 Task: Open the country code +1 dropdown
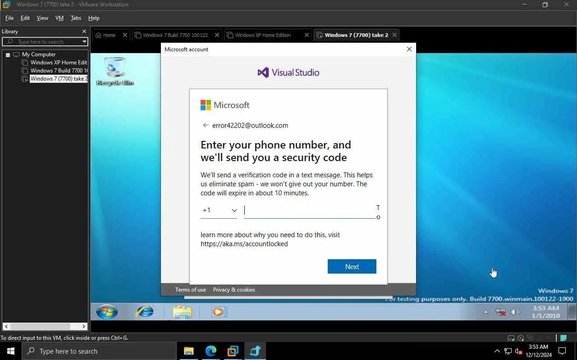[x=219, y=210]
